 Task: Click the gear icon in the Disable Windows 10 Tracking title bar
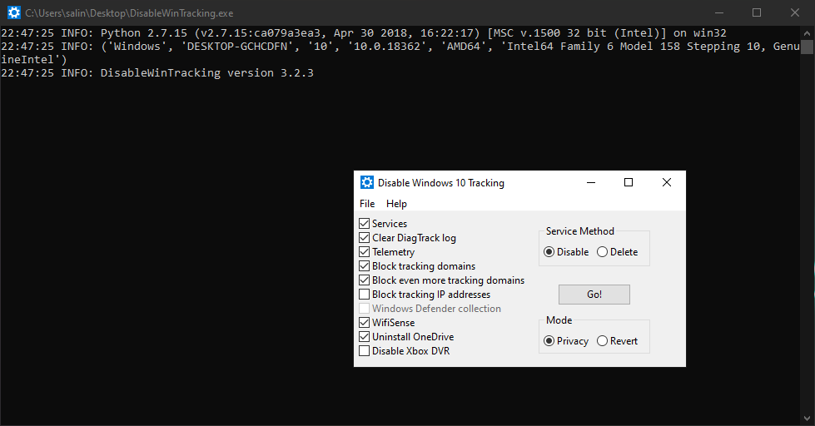point(367,182)
